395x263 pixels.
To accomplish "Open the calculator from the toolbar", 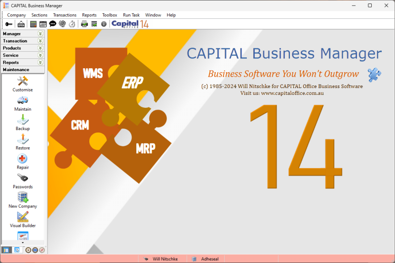I will 33,24.
